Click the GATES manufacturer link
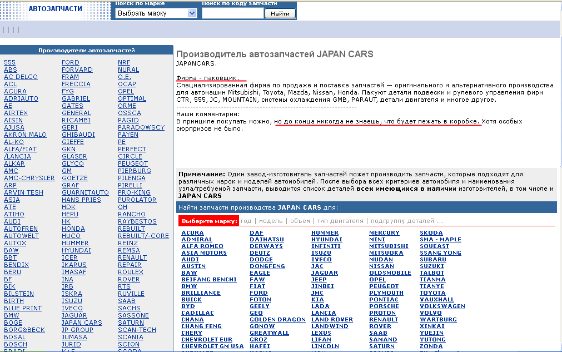 (x=72, y=106)
